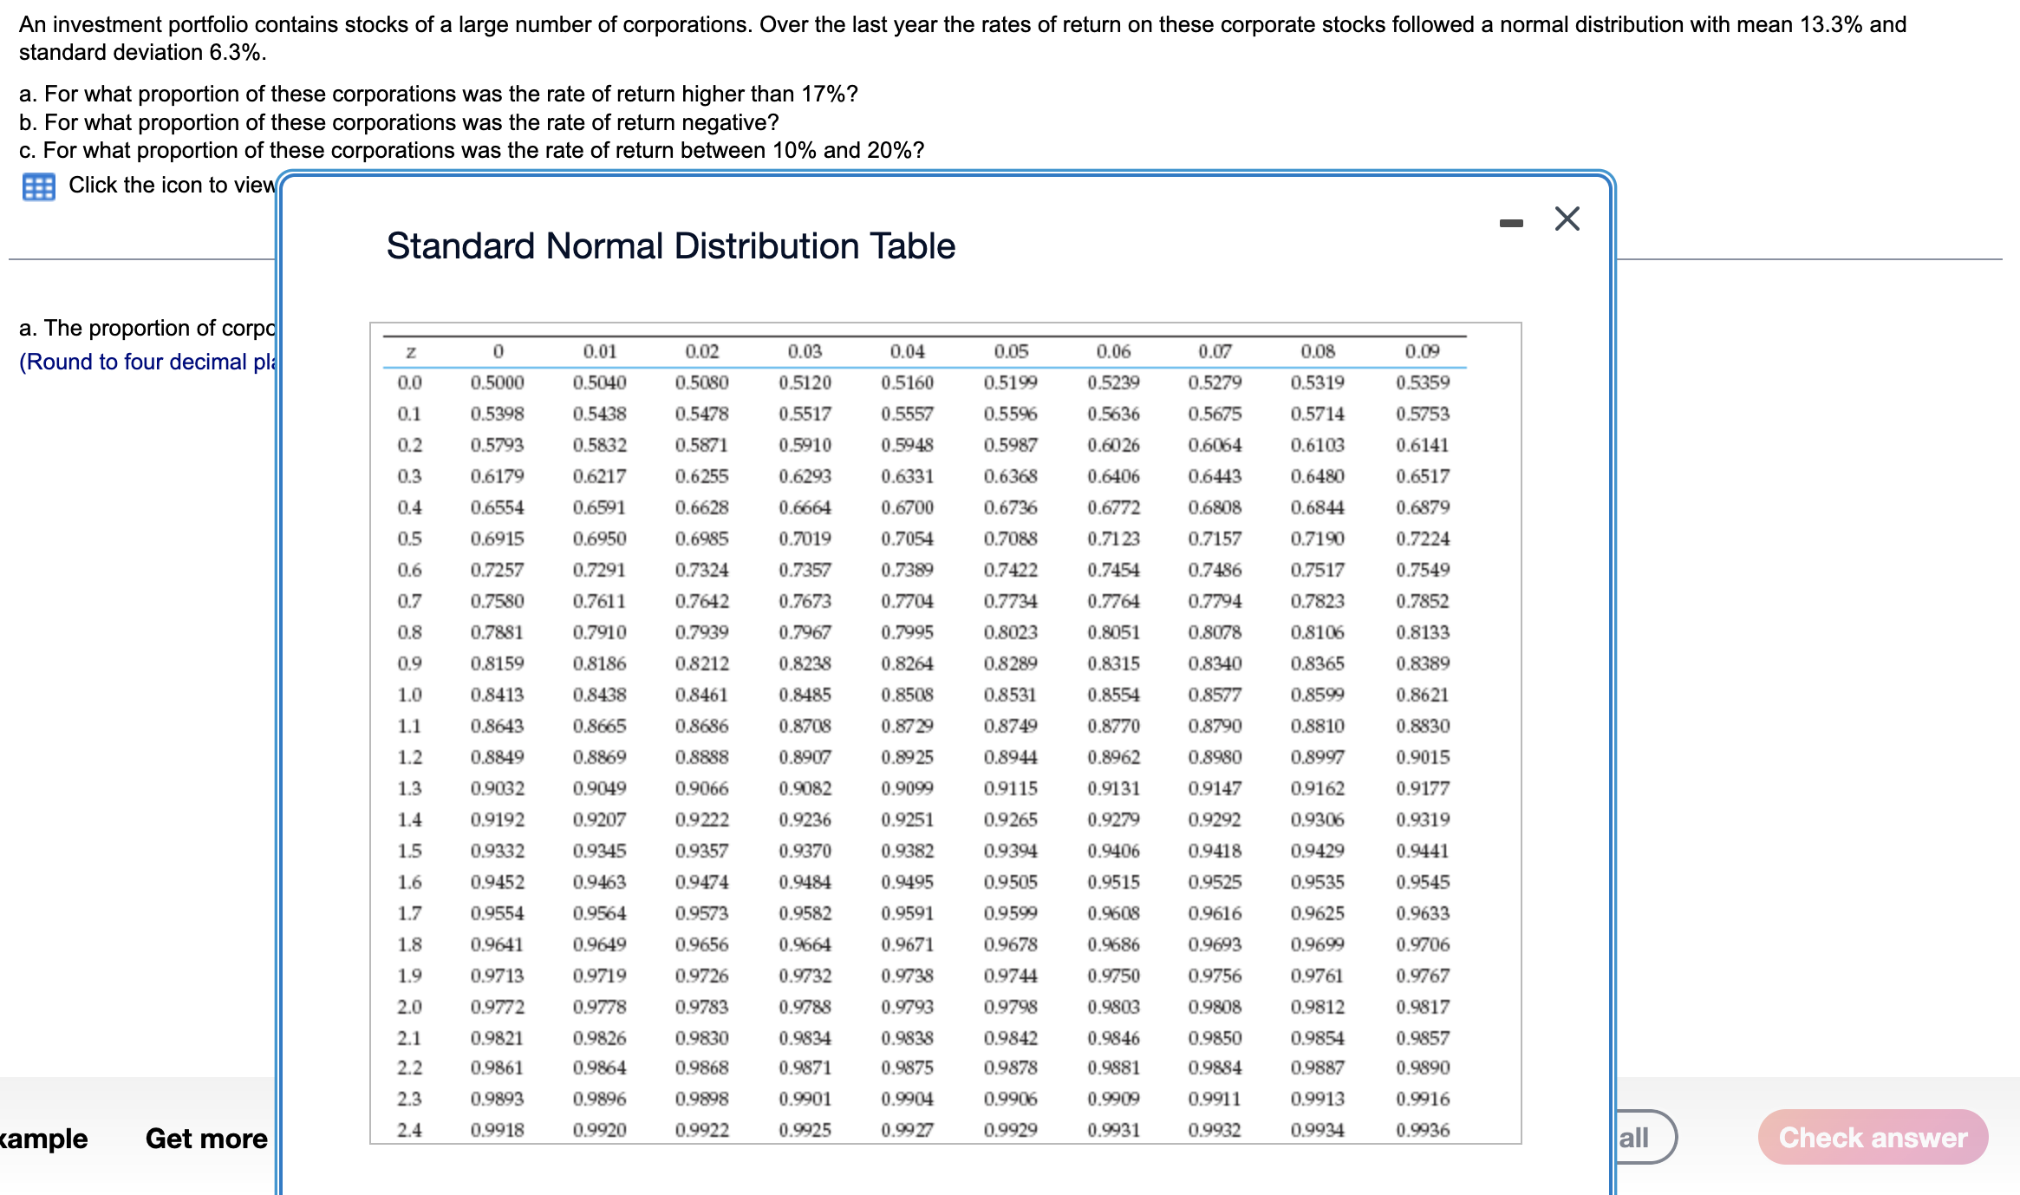
Task: Click the 'xample' label at bottom left
Action: coord(43,1138)
